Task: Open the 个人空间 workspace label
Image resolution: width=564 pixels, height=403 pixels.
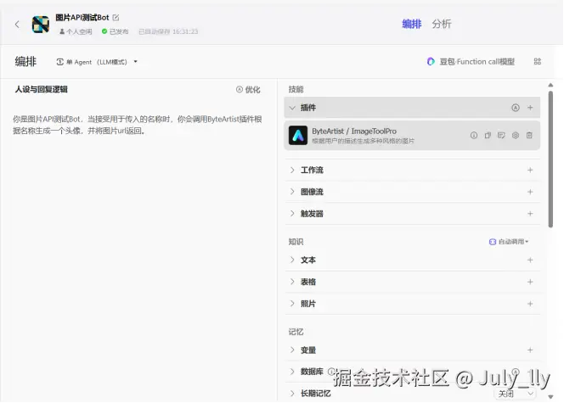Action: tap(76, 31)
